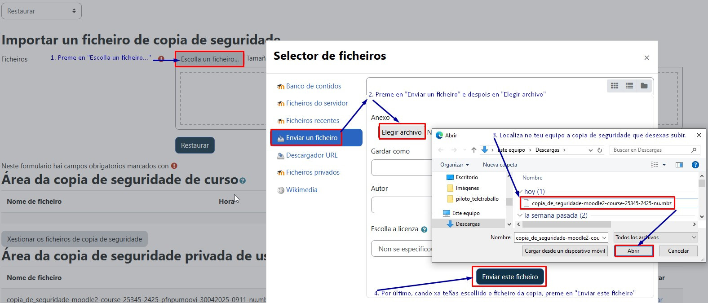Click the Escolla un ficheiro... button
Viewport: 708px width, 303px height.
pyautogui.click(x=210, y=59)
